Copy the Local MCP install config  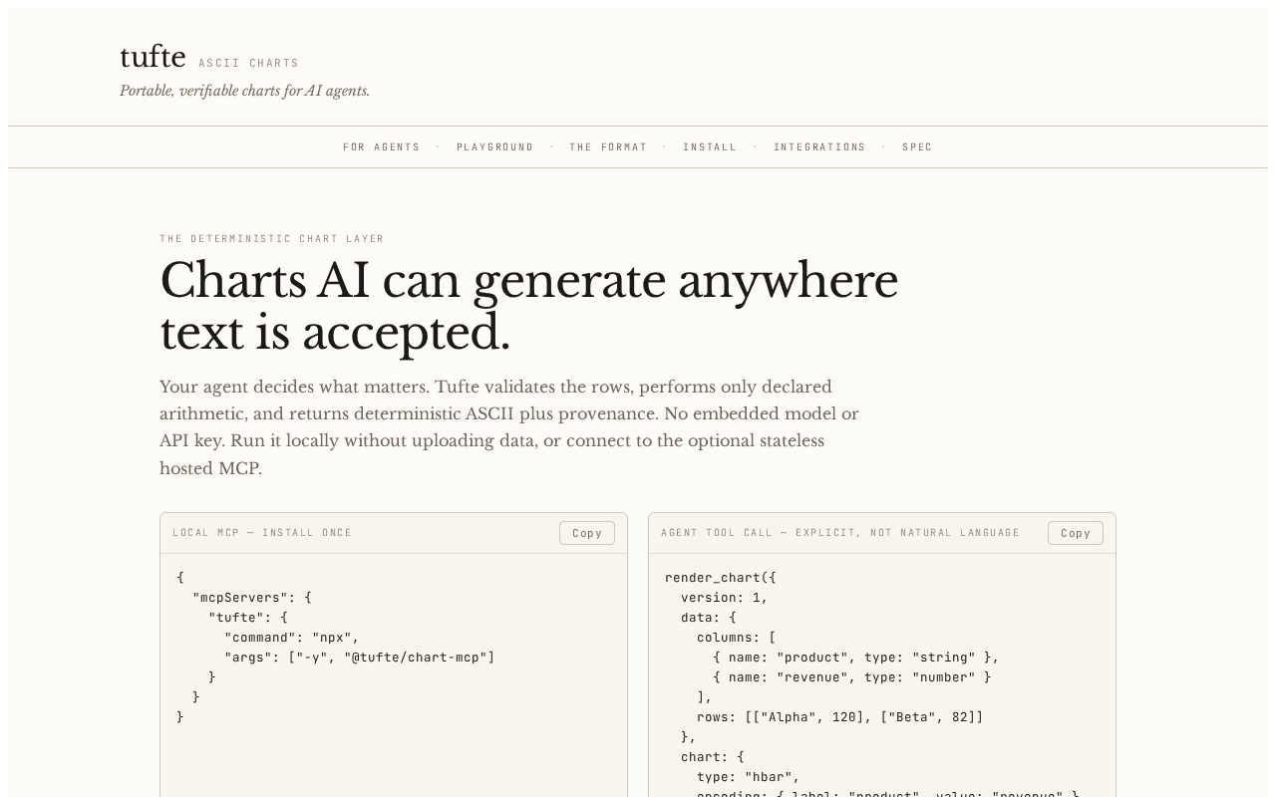tap(587, 533)
